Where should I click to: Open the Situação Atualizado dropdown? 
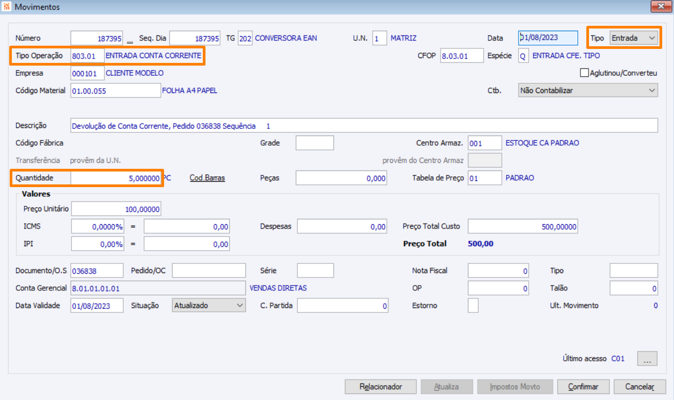tap(209, 305)
